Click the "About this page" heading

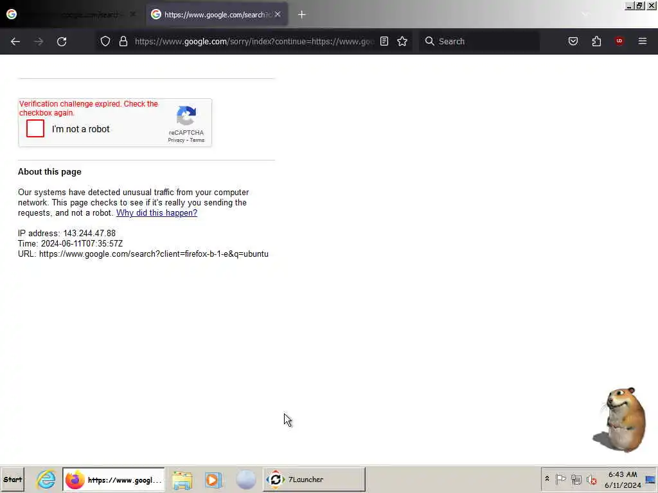49,171
